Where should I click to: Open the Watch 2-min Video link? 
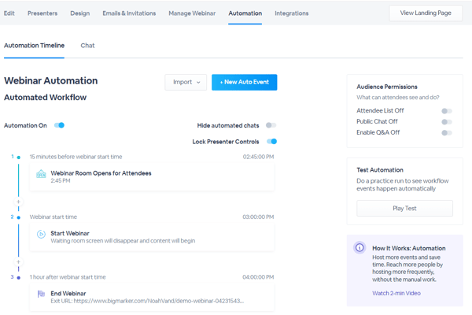pyautogui.click(x=396, y=293)
